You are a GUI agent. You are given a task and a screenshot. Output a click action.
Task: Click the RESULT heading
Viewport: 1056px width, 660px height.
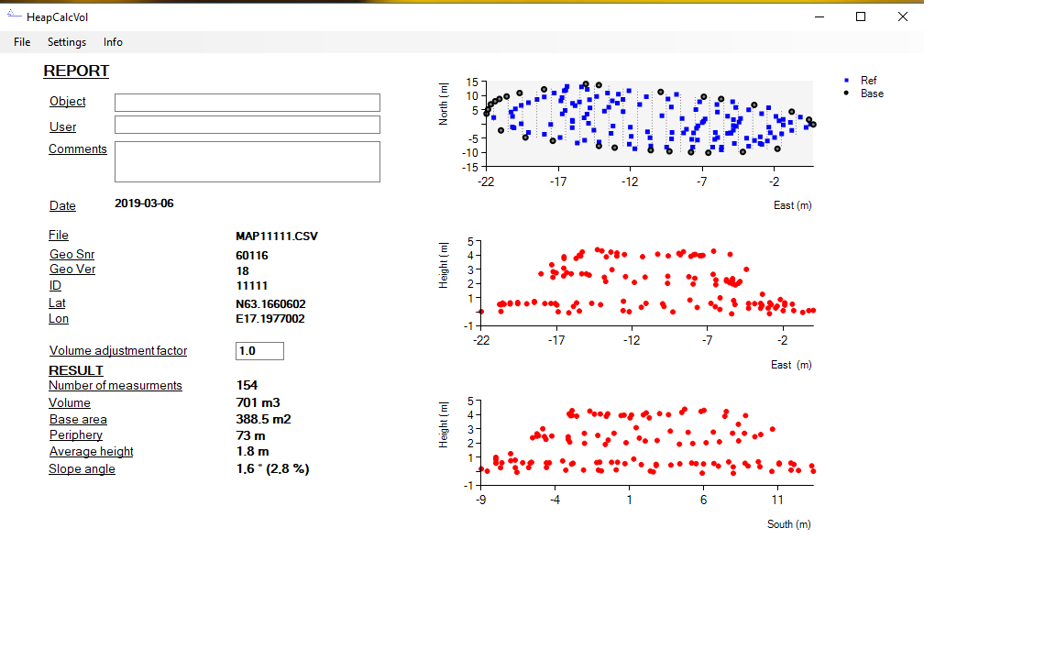click(75, 370)
